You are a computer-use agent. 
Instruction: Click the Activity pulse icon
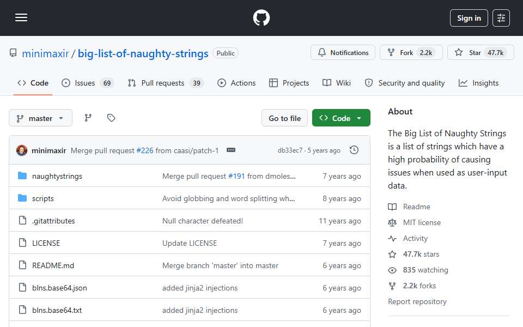[392, 238]
